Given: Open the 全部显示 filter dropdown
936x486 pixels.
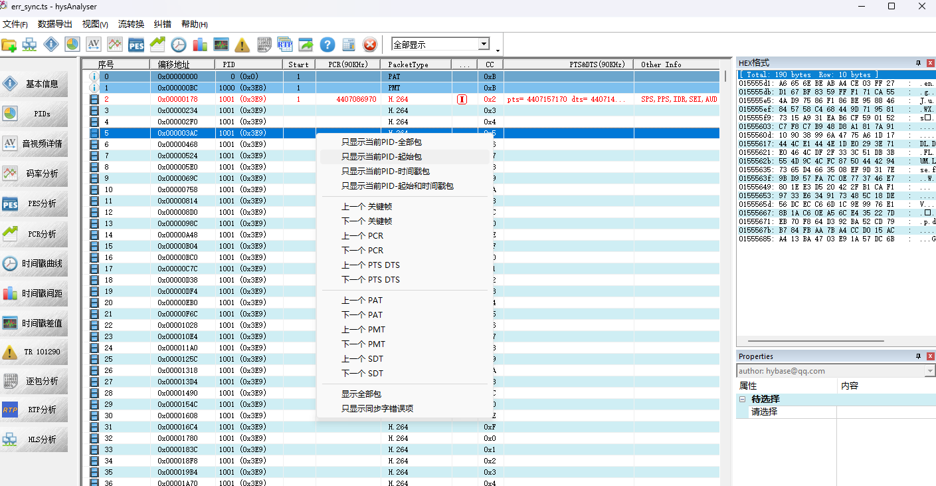Looking at the screenshot, I should click(484, 45).
